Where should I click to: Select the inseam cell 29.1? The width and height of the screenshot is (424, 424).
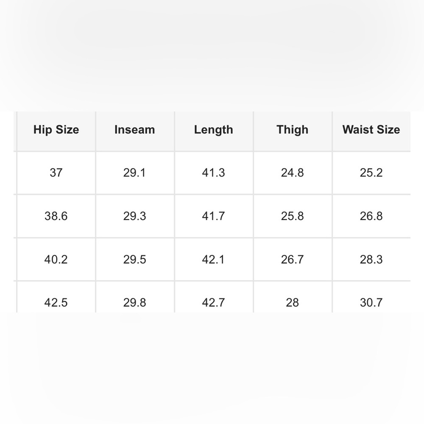(135, 173)
